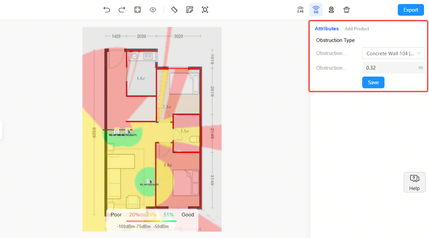Open the Concrete Wall 104 obstruction dropdown
The height and width of the screenshot is (238, 429).
[x=393, y=53]
